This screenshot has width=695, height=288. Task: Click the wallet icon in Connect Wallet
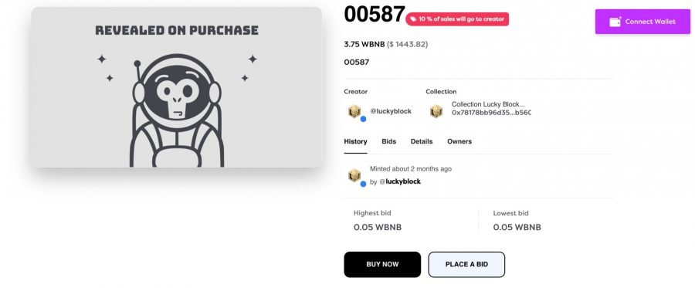click(x=615, y=22)
